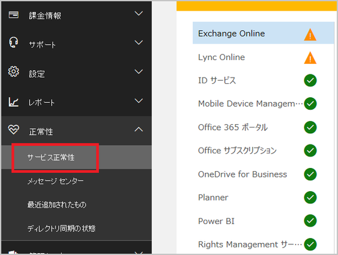Select the Exchange Online service row
This screenshot has width=338, height=255.
click(x=263, y=33)
